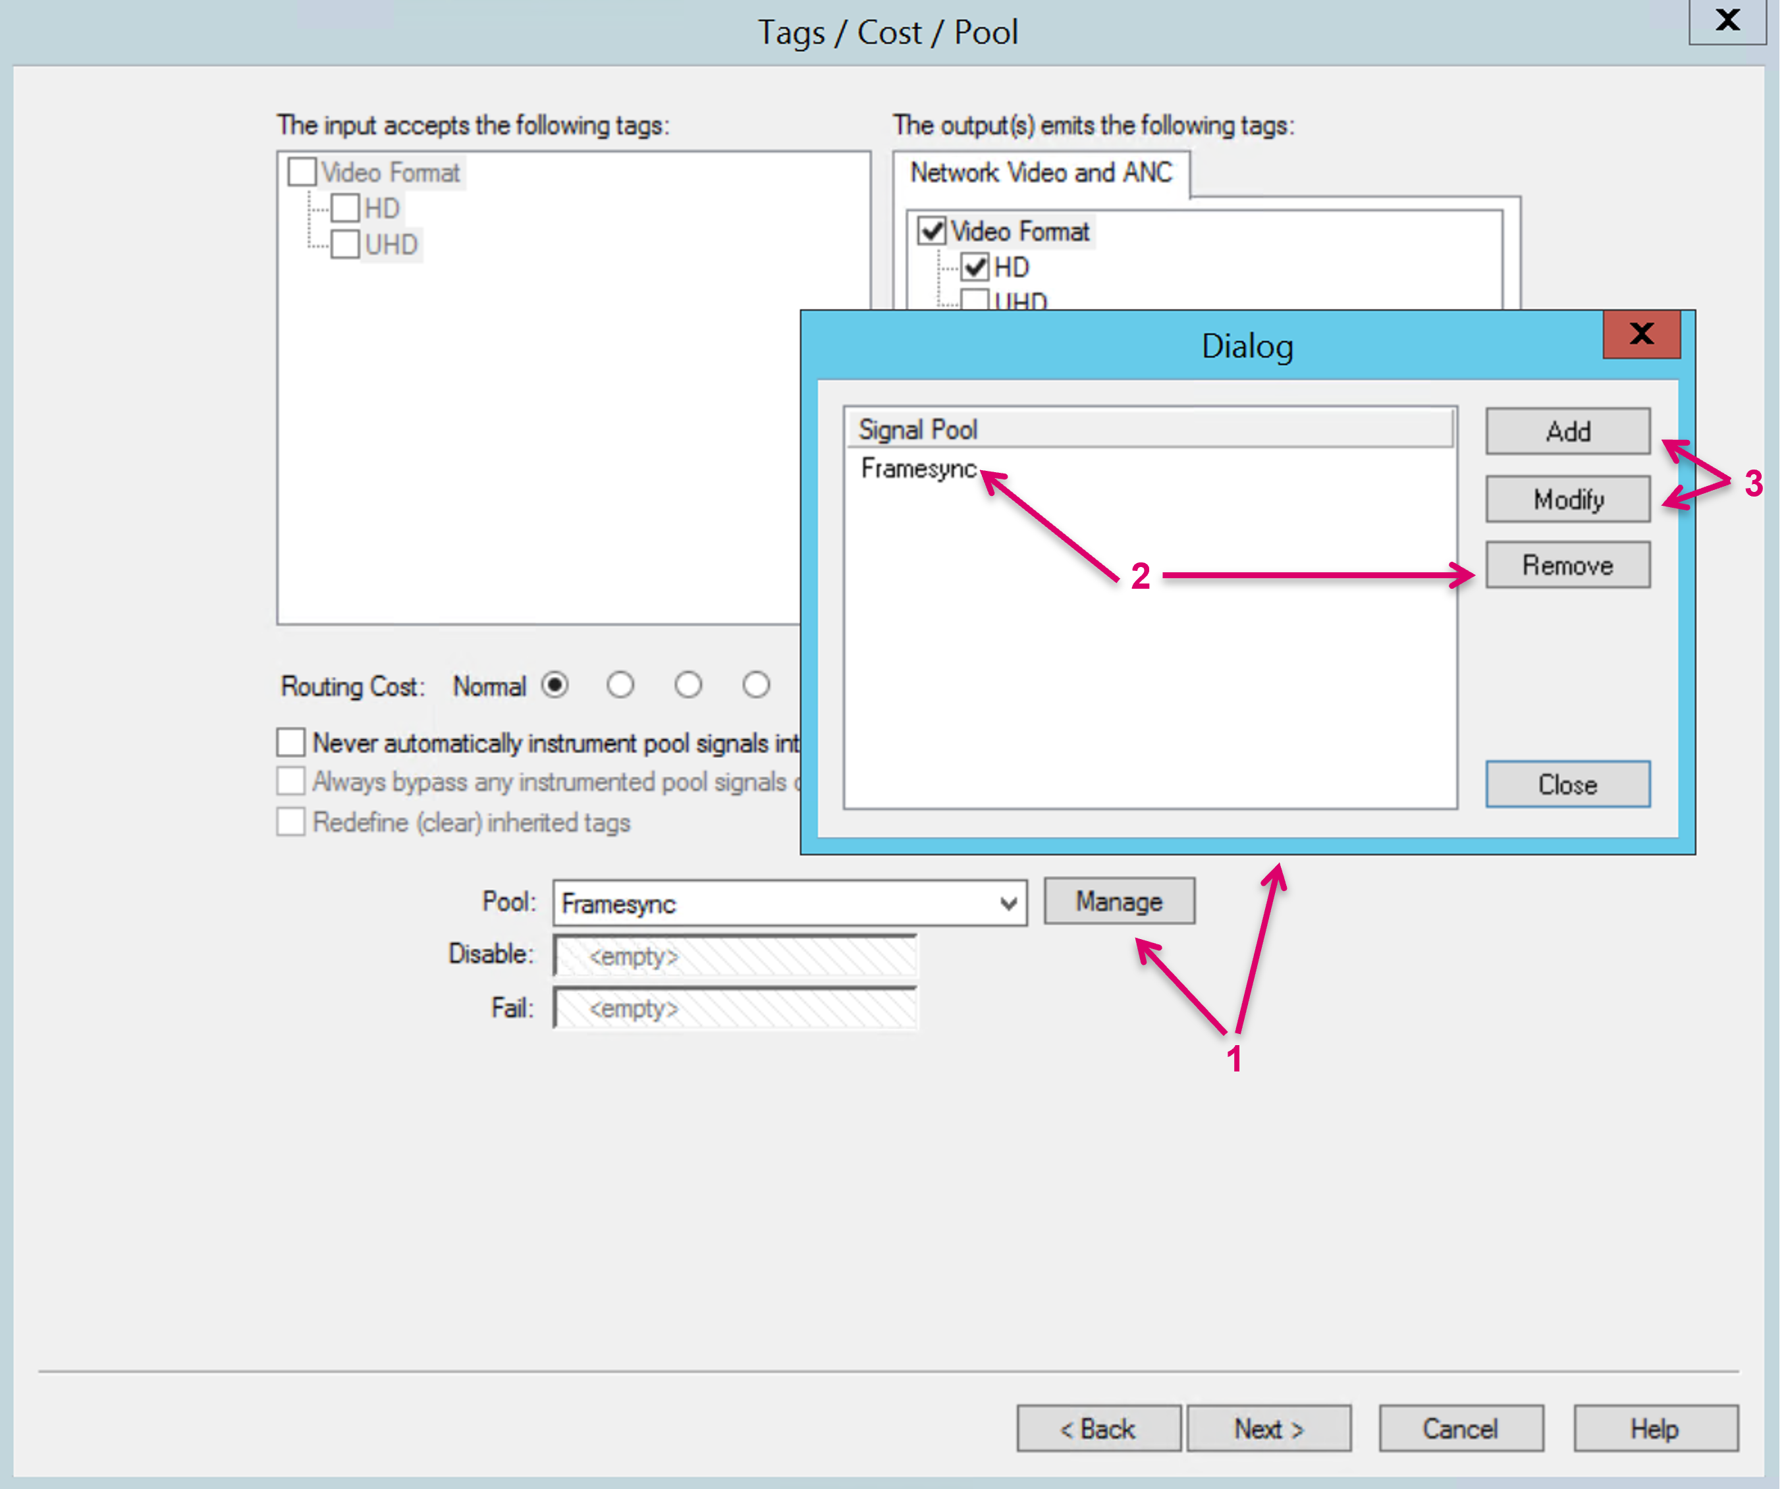This screenshot has height=1489, width=1786.
Task: Toggle input HD tag checkbox
Action: [x=345, y=208]
